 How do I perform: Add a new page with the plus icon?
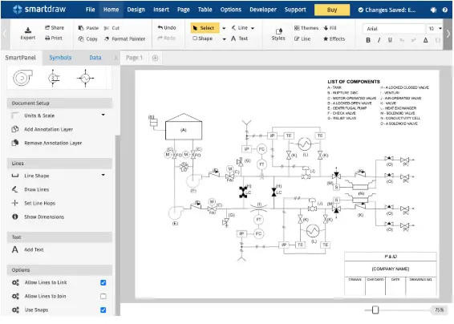tap(155, 58)
